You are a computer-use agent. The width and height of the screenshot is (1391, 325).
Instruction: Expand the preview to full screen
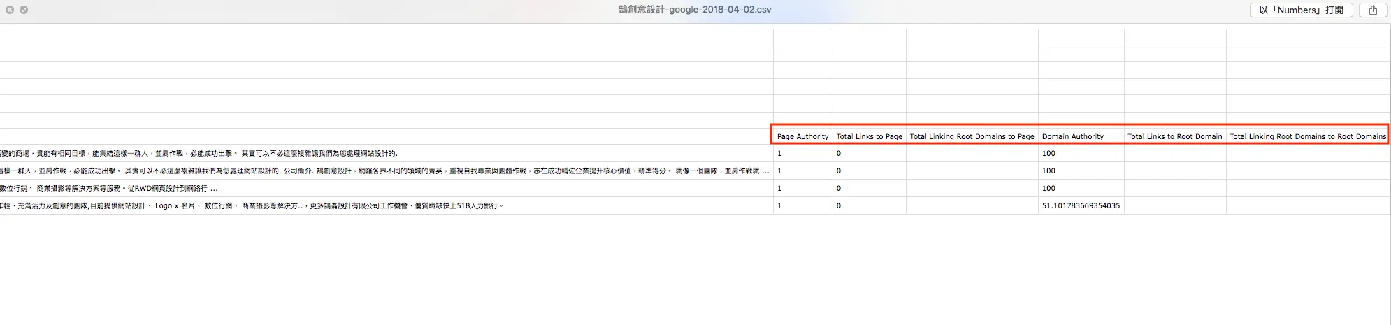pyautogui.click(x=24, y=10)
